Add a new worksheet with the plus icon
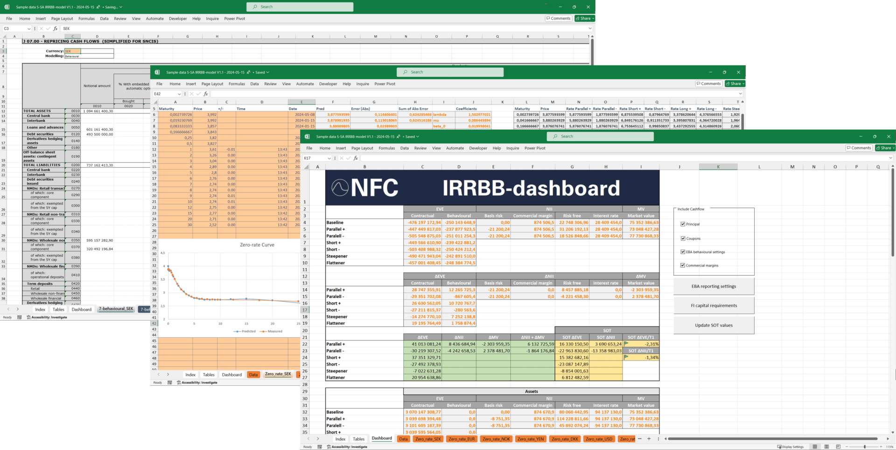The width and height of the screenshot is (896, 450). pos(649,439)
